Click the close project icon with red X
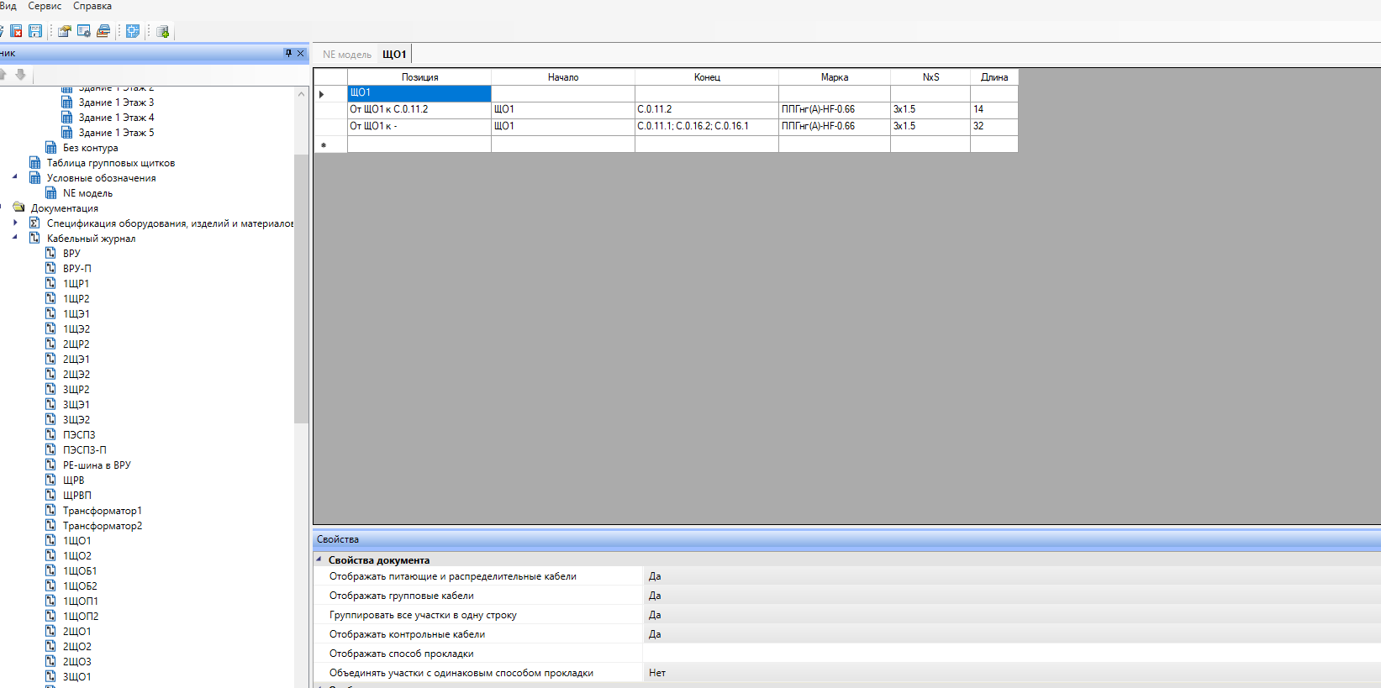 point(16,31)
